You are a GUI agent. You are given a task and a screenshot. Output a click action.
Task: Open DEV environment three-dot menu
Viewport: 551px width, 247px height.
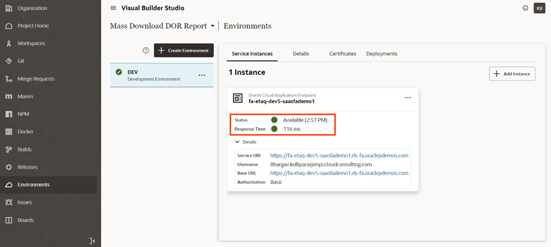pyautogui.click(x=202, y=75)
